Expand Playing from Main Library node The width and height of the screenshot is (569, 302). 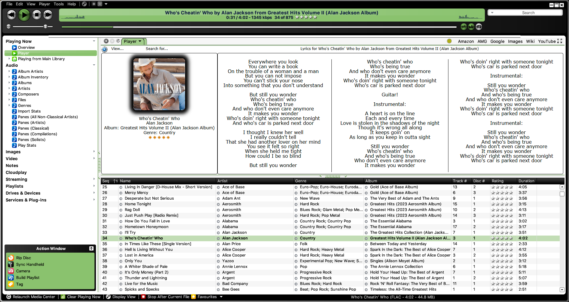coord(9,59)
